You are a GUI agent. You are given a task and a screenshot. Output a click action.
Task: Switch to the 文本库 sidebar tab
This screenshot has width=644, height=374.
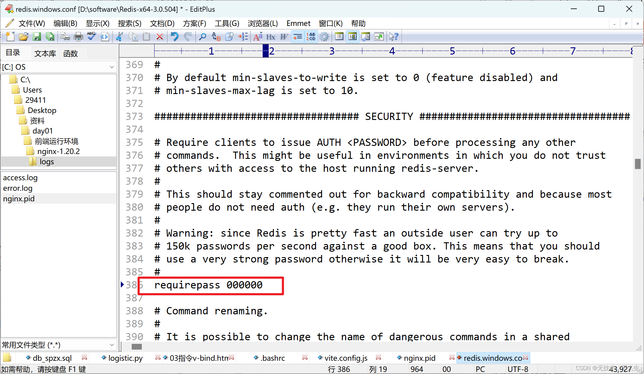[x=45, y=53]
